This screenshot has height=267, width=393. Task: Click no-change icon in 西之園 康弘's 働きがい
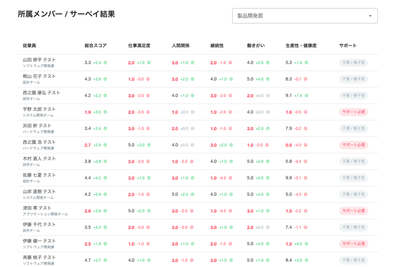click(268, 95)
